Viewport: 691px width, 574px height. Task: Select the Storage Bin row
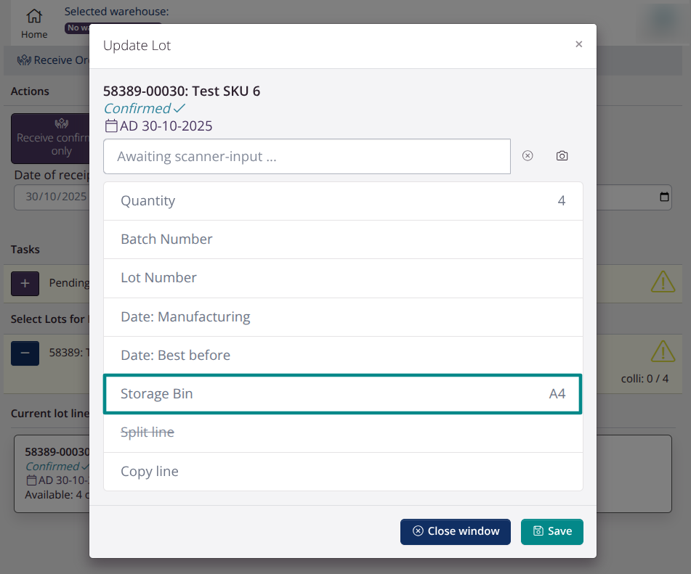tap(343, 394)
